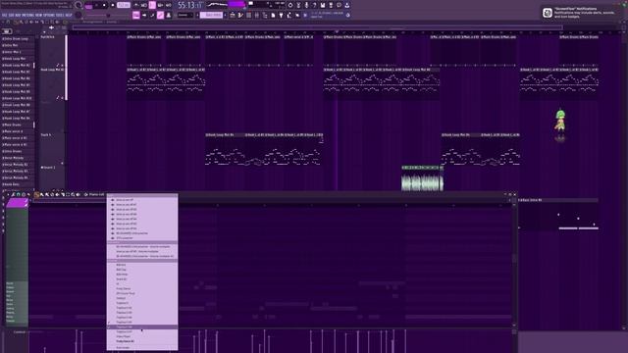Image resolution: width=628 pixels, height=353 pixels.
Task: Select the Piano roll Zoom tool
Action: [73, 194]
